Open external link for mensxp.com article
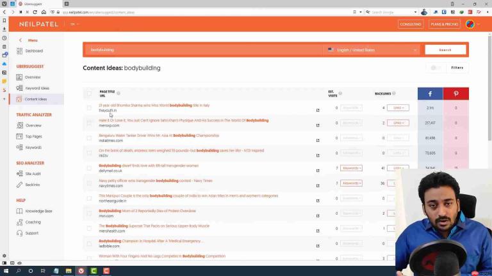 pyautogui.click(x=318, y=125)
